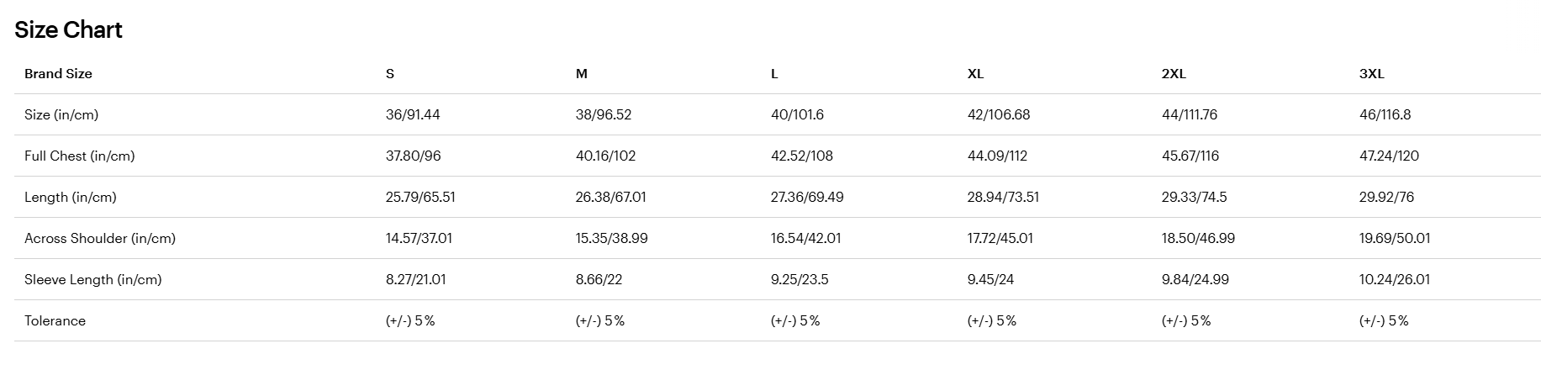
Task: Click the M column header
Action: click(582, 73)
